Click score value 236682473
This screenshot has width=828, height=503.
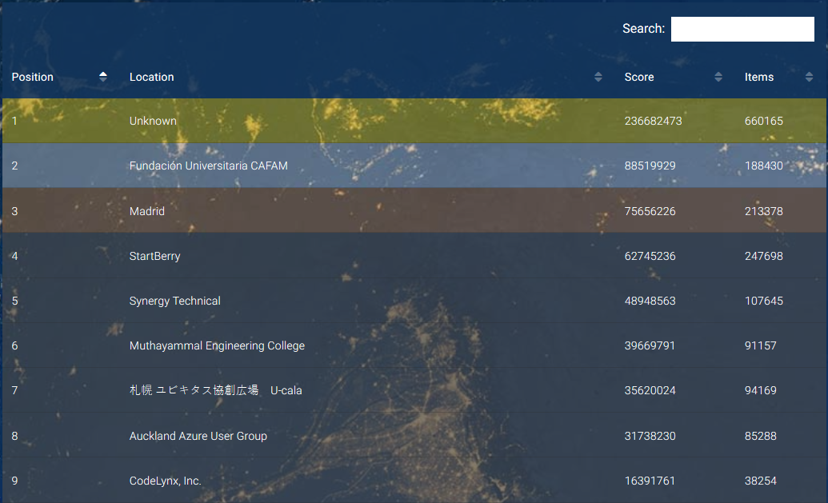tap(654, 121)
